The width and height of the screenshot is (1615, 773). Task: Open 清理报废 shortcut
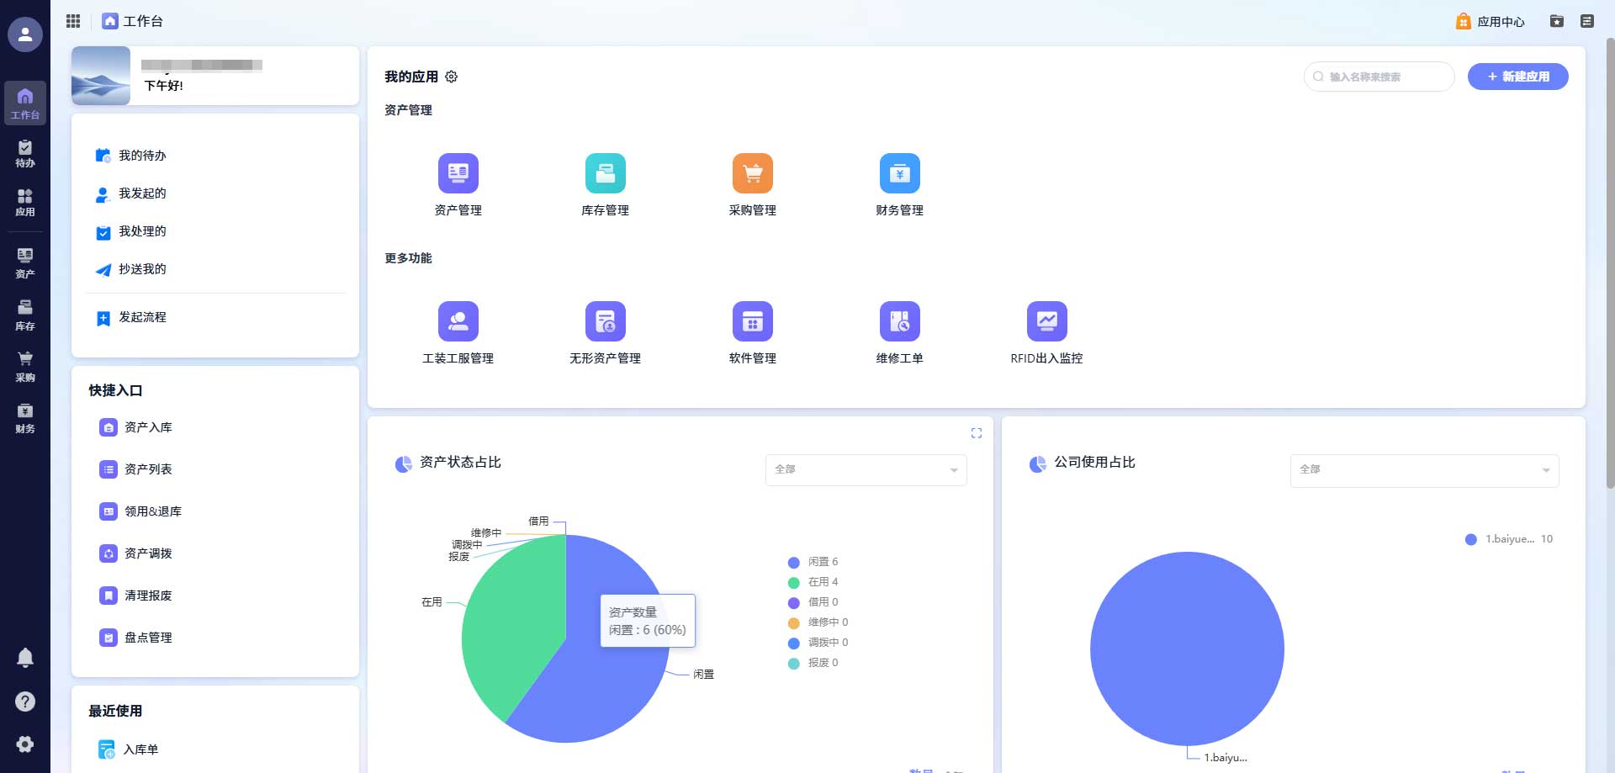pos(136,596)
